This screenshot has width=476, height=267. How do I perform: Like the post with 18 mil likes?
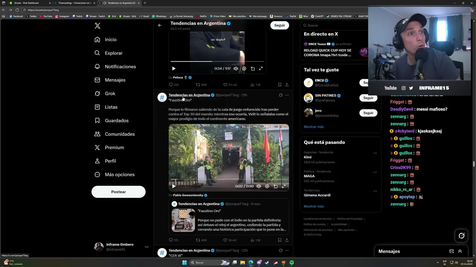pyautogui.click(x=230, y=240)
